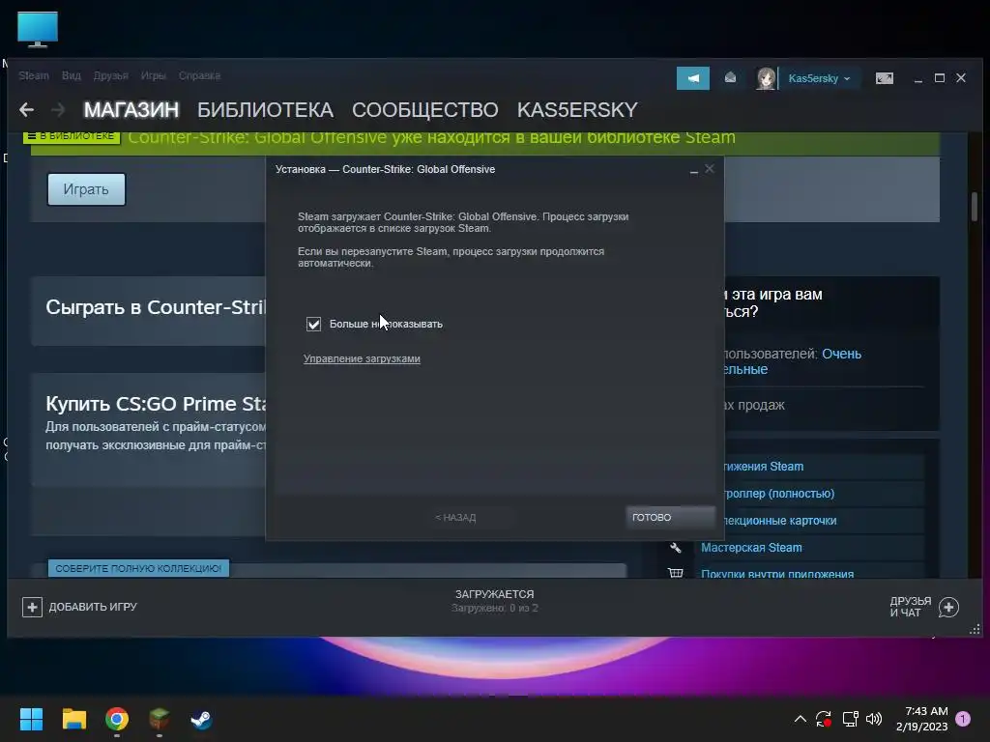Image resolution: width=990 pixels, height=742 pixels.
Task: Click the sync update tray icon
Action: point(824,719)
